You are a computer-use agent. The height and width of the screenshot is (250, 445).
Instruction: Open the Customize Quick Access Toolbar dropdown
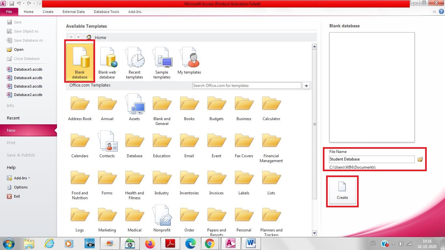[x=40, y=3]
